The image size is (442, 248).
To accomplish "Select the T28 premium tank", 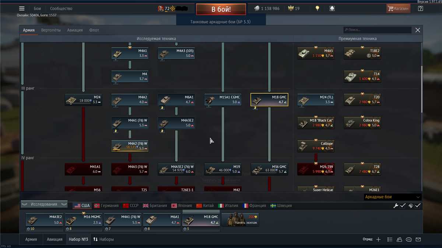I will (x=362, y=169).
